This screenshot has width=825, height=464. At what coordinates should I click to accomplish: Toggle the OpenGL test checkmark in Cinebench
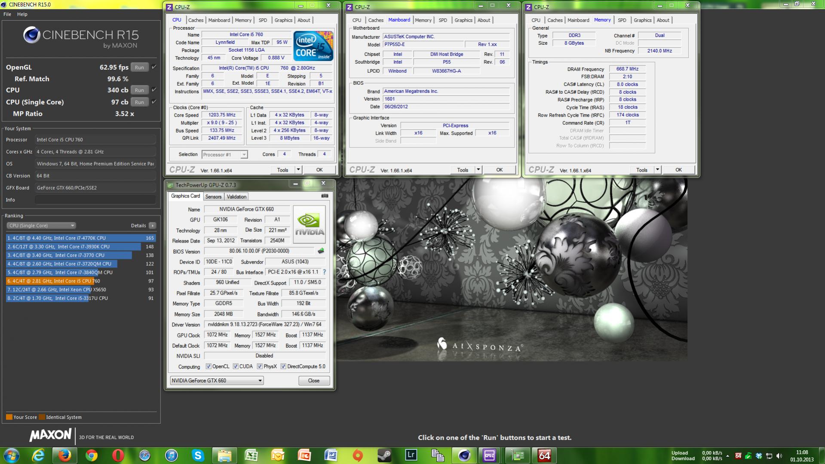click(x=154, y=67)
